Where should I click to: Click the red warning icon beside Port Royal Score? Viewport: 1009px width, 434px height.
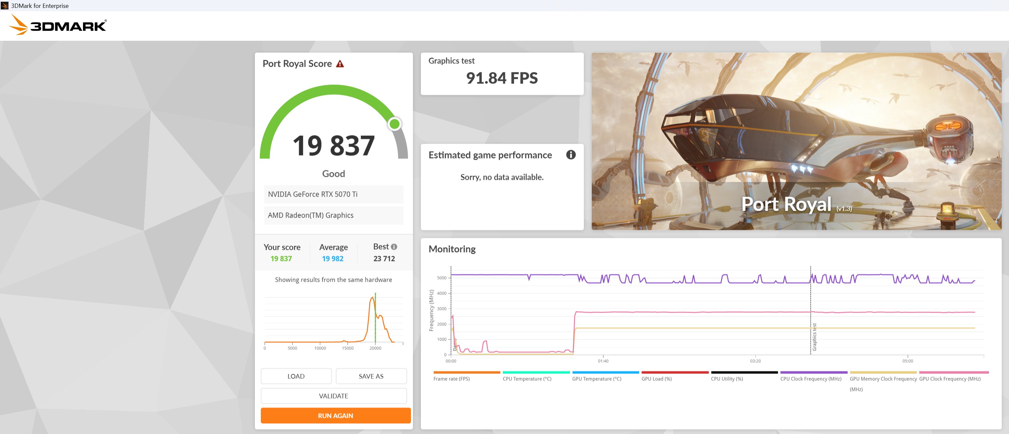[x=340, y=64]
